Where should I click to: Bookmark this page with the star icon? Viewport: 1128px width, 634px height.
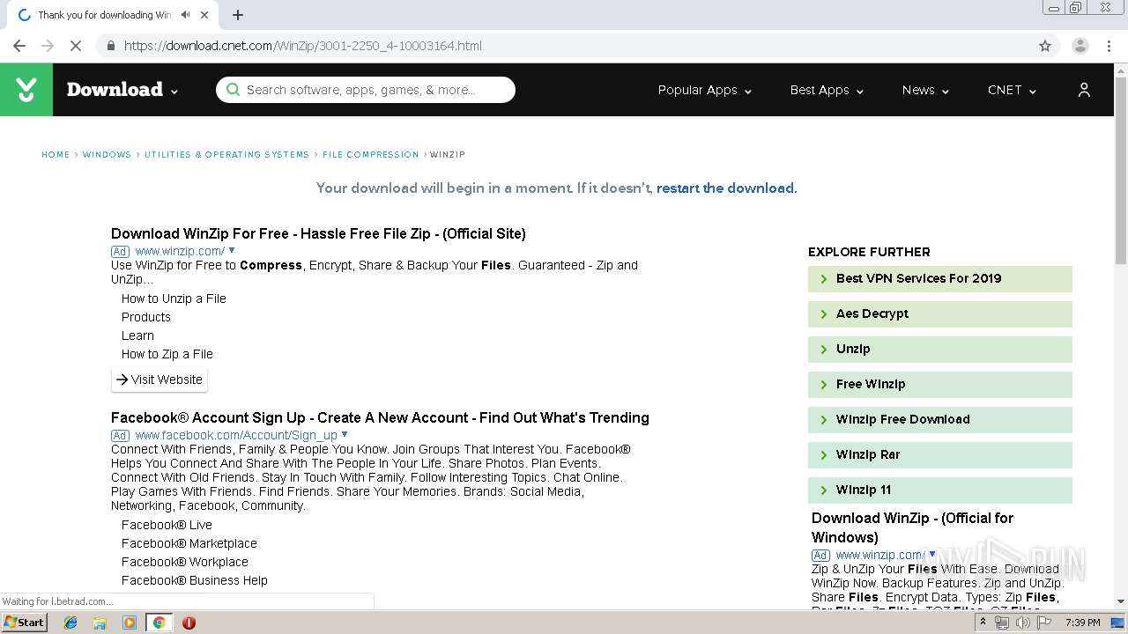(x=1045, y=46)
